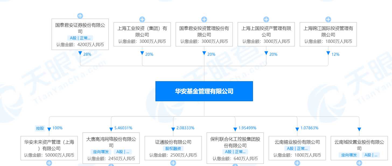Expand plus icon above 国泰君安投资管理股份有限公司
The image size is (392, 166).
tap(204, 19)
